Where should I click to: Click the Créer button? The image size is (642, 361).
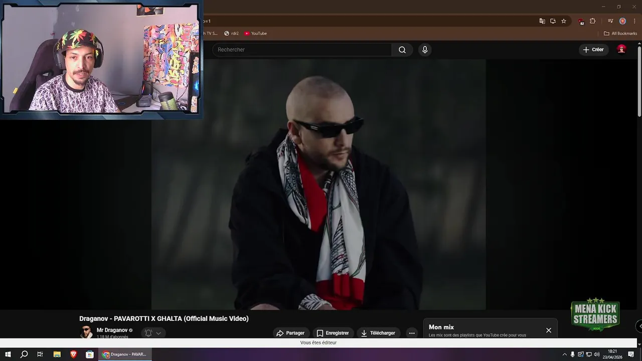(x=593, y=50)
